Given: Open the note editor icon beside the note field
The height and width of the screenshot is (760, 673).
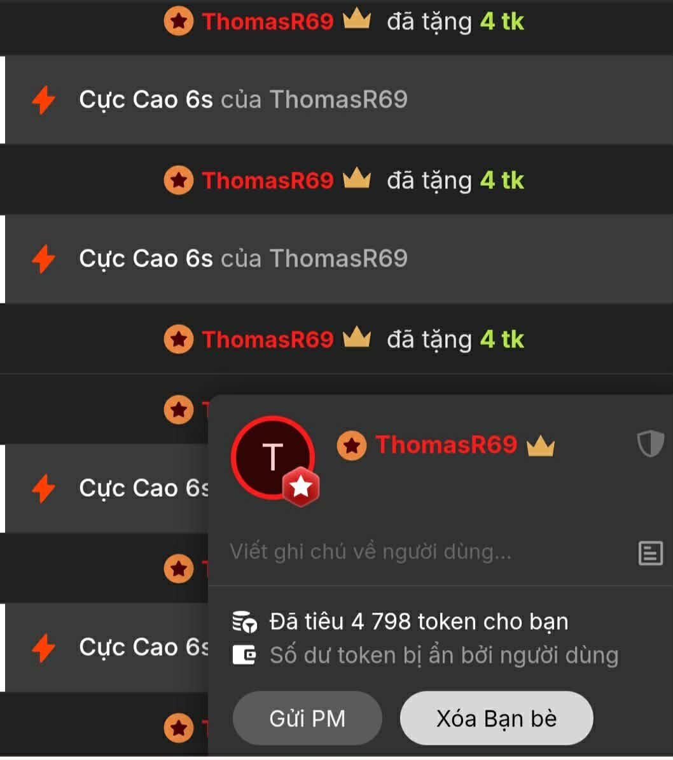Looking at the screenshot, I should tap(650, 553).
